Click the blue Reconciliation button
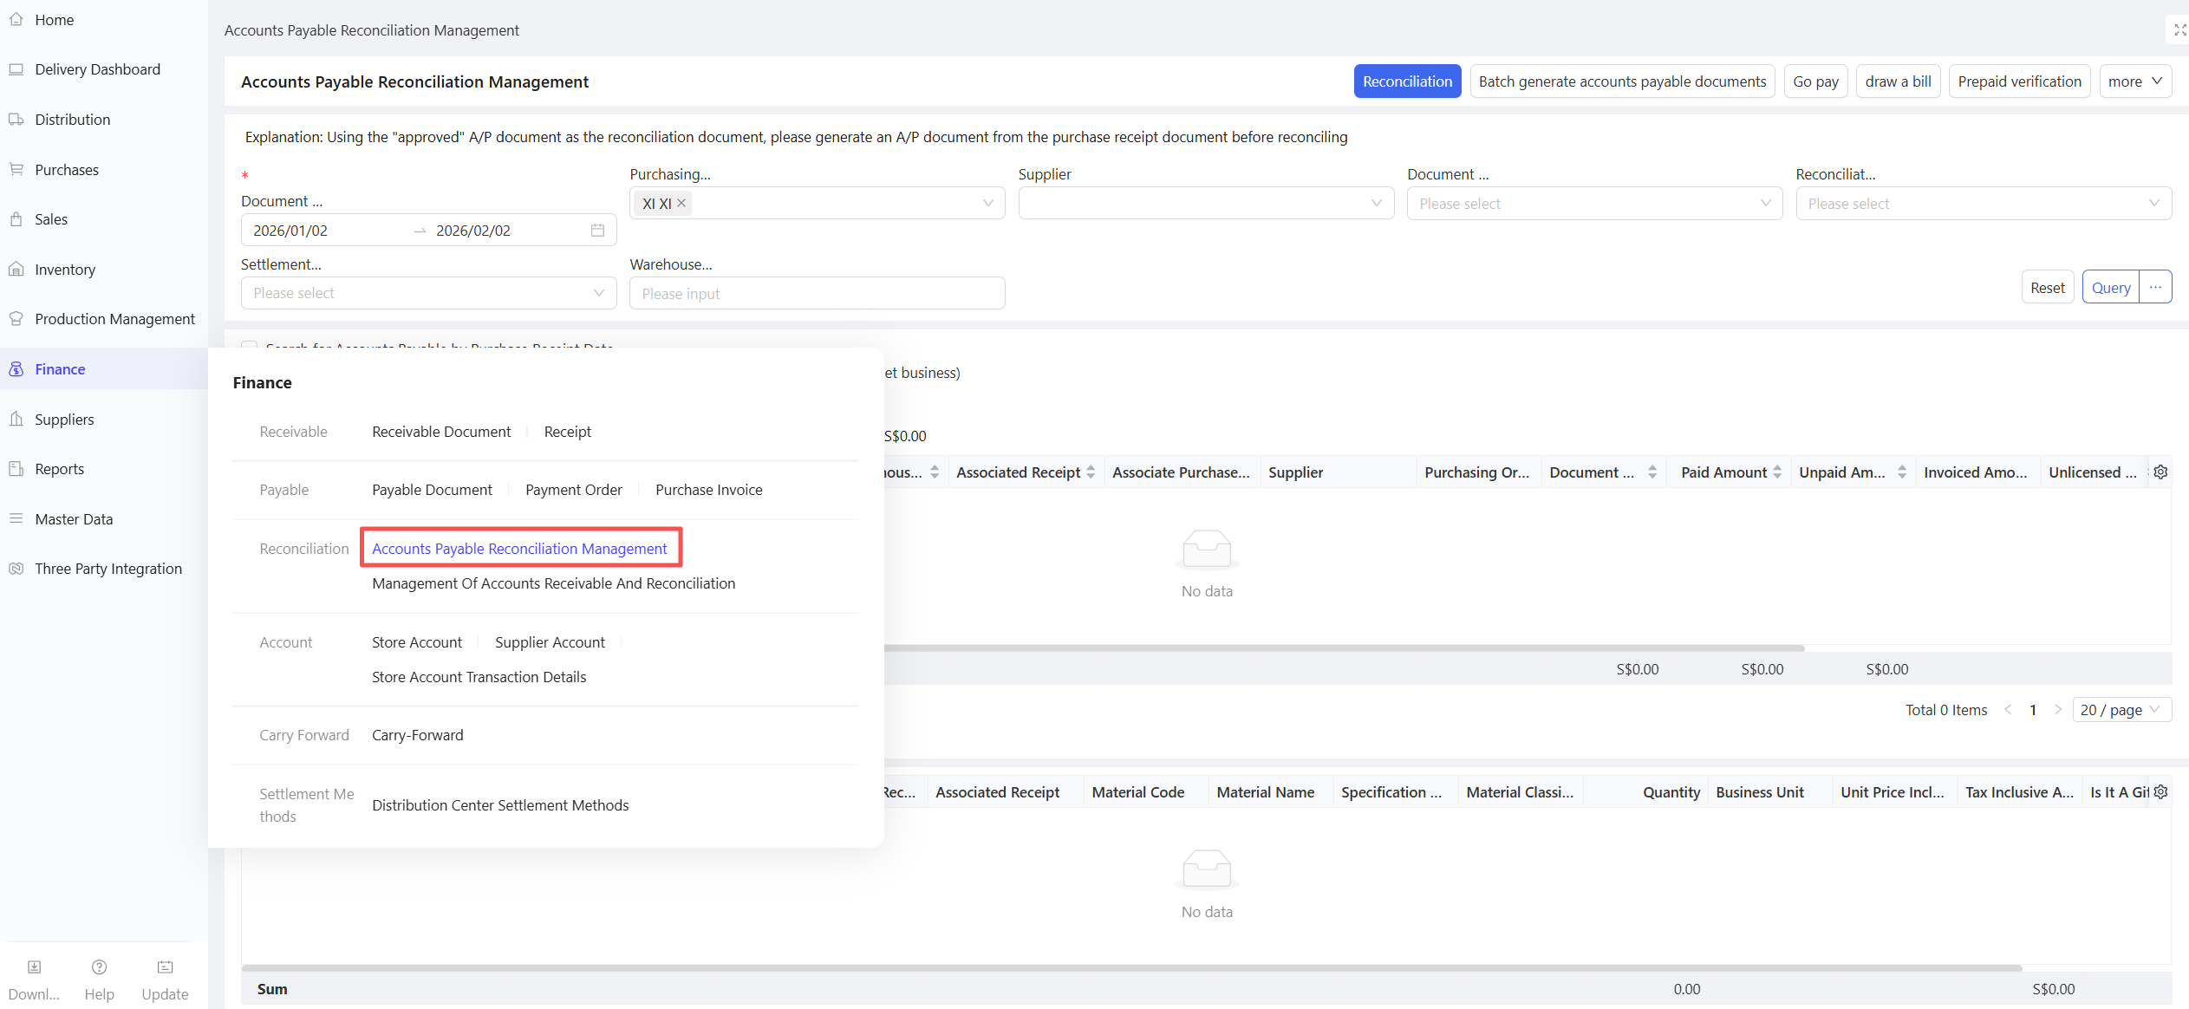 pyautogui.click(x=1406, y=81)
